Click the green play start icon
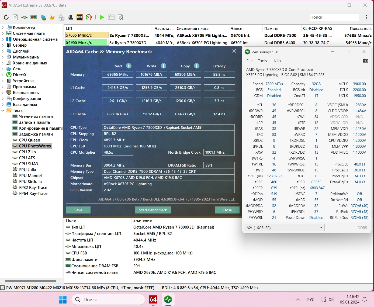 [x=102, y=17]
